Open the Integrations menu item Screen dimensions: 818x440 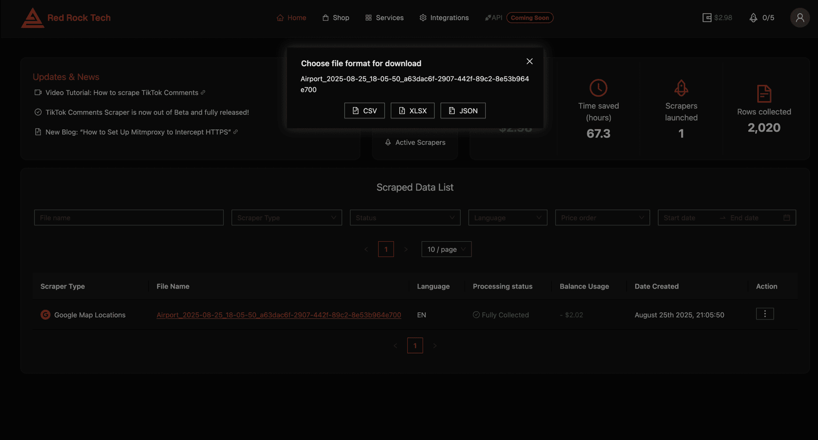click(x=444, y=18)
